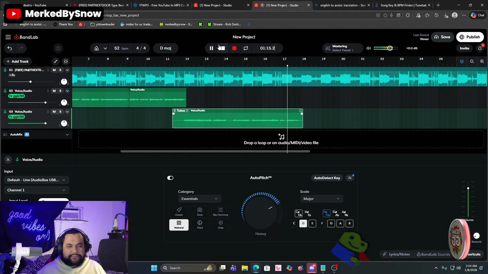Select the Natural AutoPitch preset

(179, 225)
